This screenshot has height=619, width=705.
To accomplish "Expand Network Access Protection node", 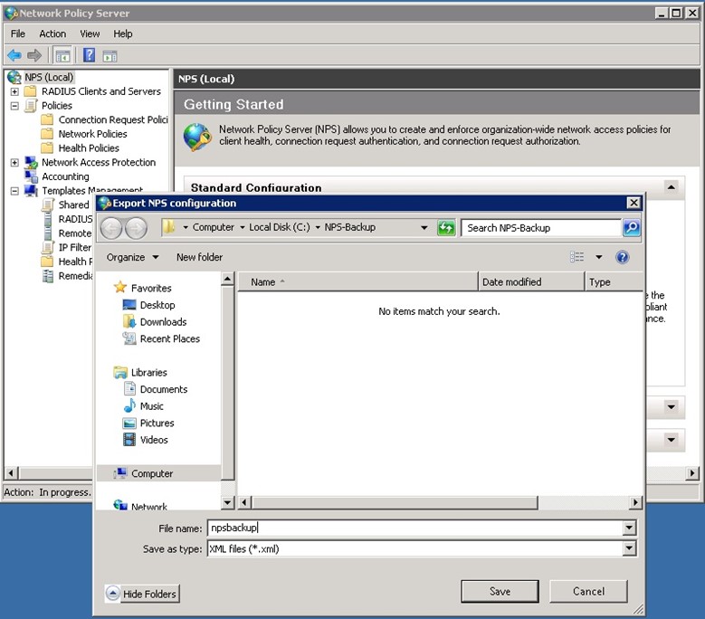I will point(14,163).
